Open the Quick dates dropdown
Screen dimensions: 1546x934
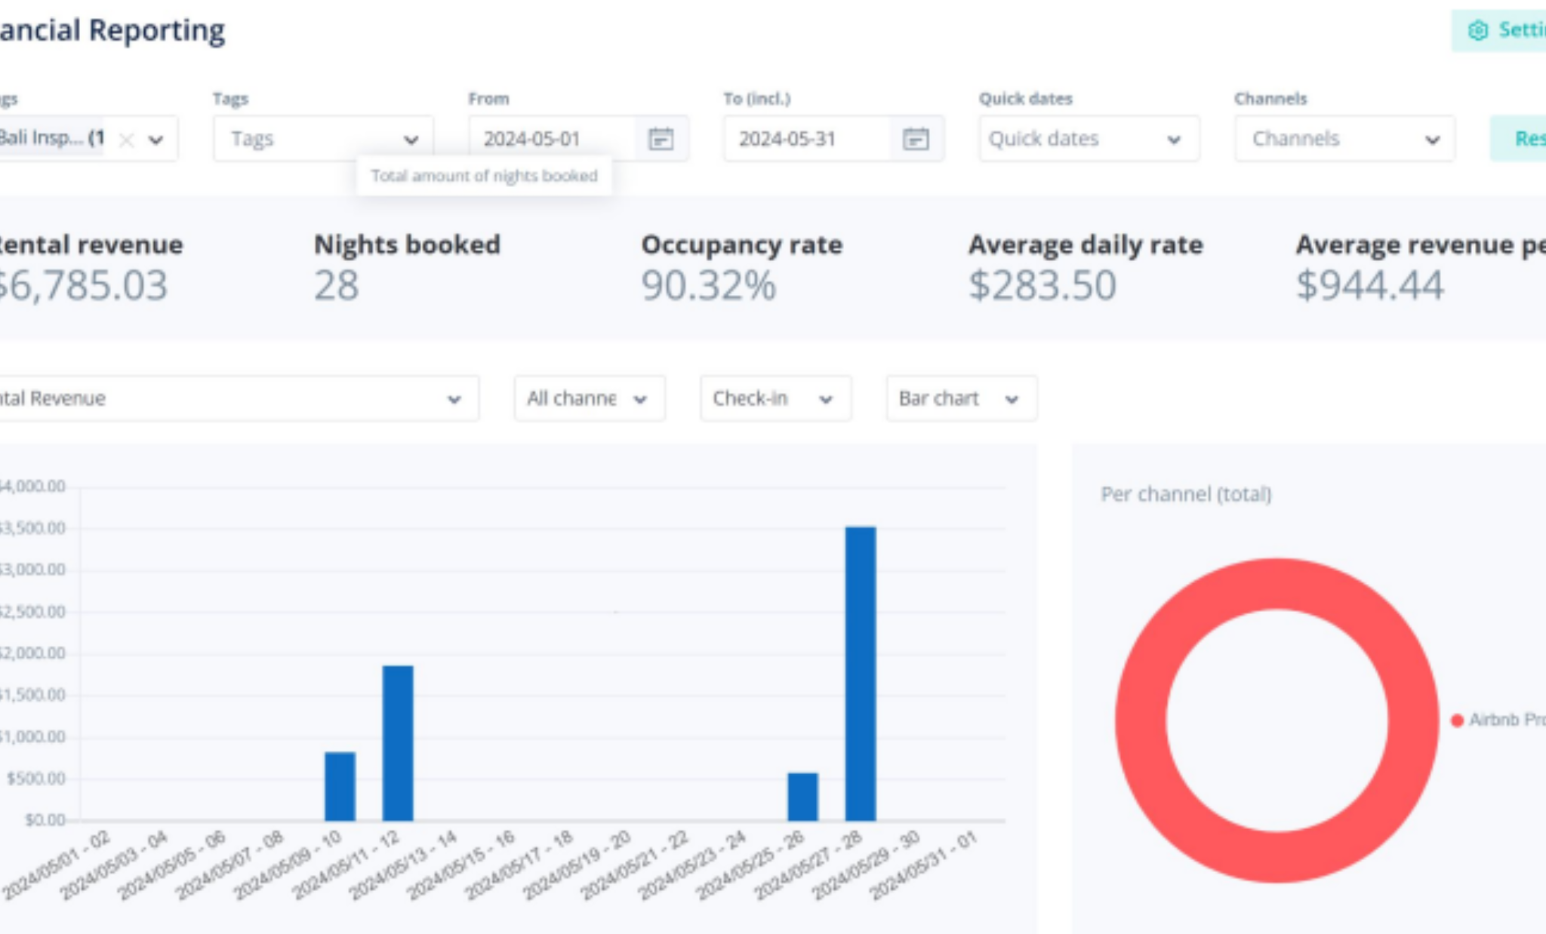click(1089, 139)
